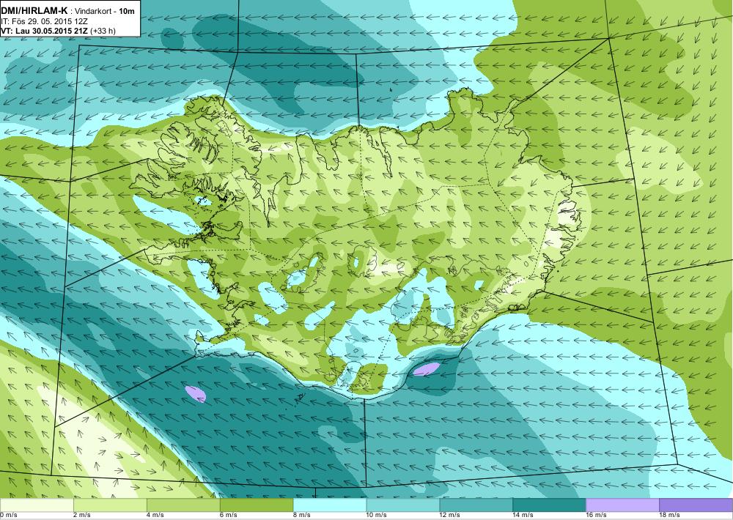The image size is (733, 520).
Task: Choose the 12–14 m/s teal legend swatch
Action: tap(476, 505)
